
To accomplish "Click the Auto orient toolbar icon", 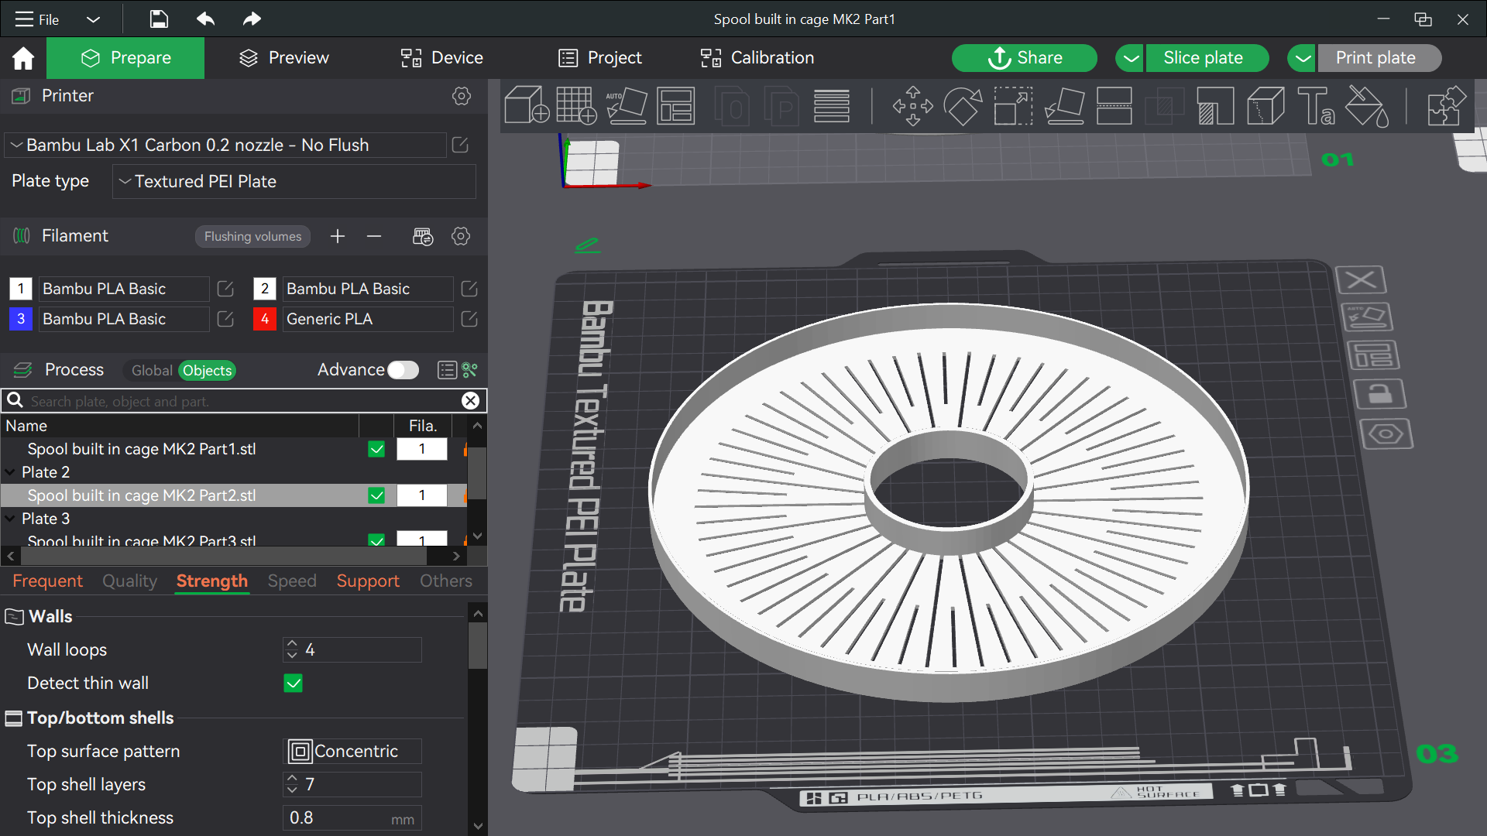I will [x=626, y=105].
